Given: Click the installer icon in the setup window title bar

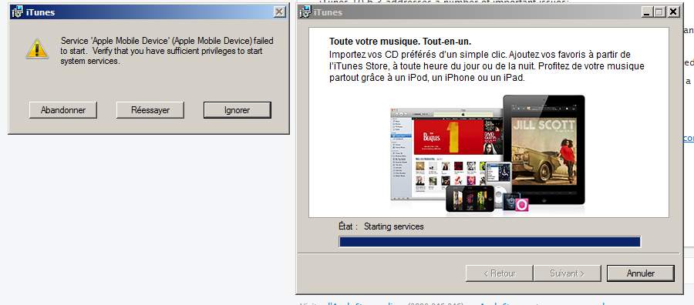Looking at the screenshot, I should (305, 12).
